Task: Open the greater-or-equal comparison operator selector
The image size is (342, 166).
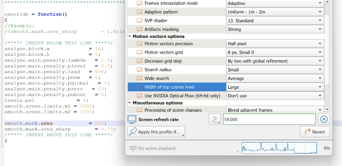Action: point(214,120)
